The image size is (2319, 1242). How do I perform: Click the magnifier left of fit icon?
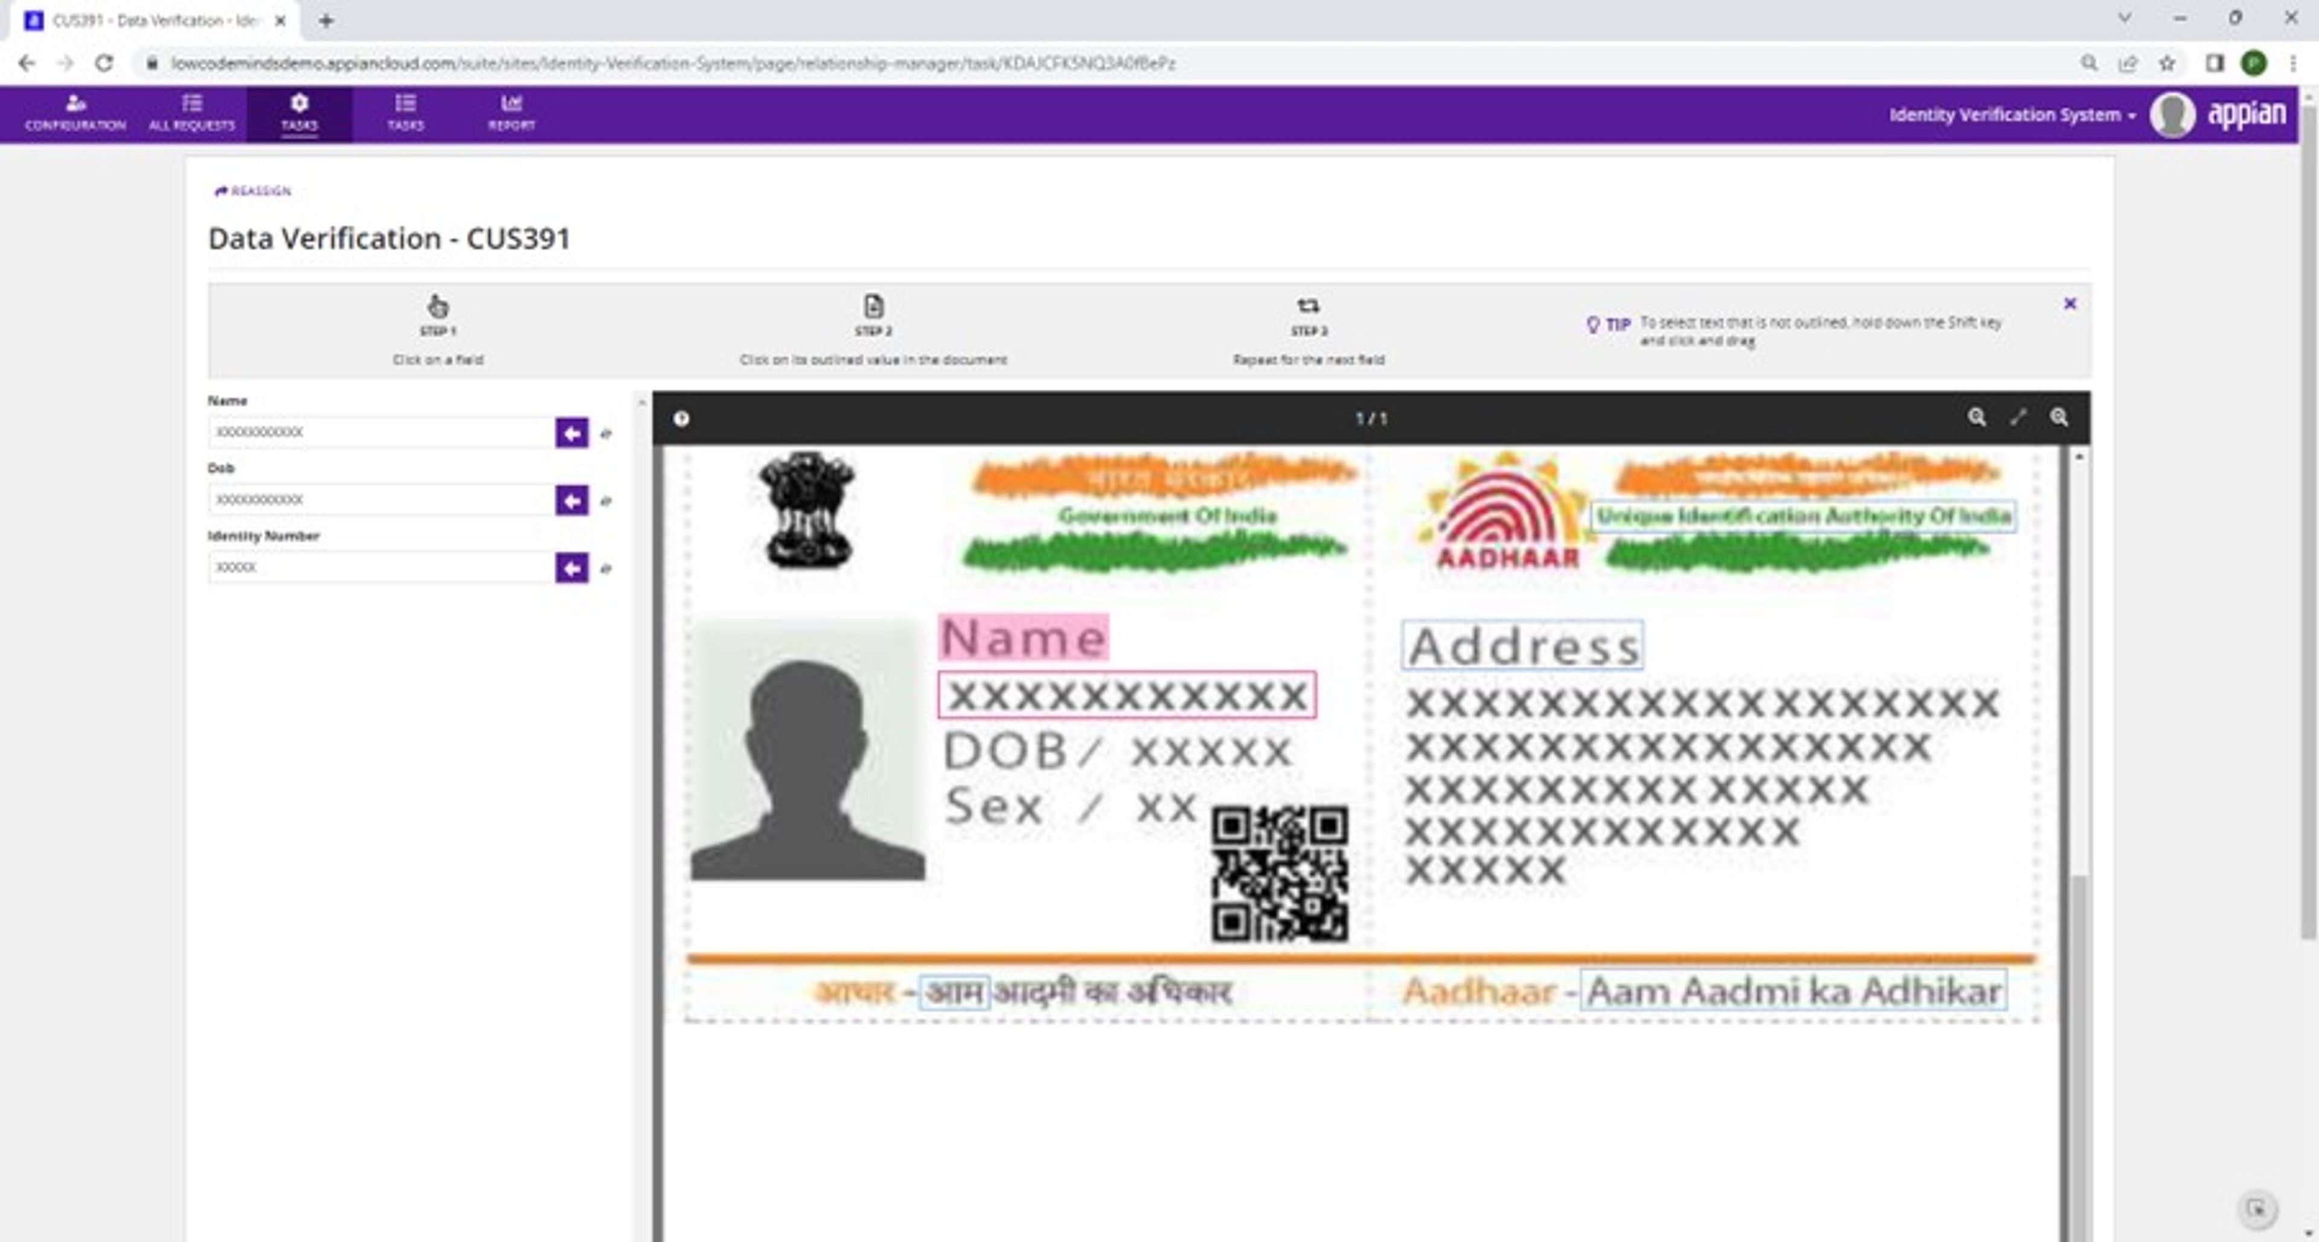pos(1976,417)
